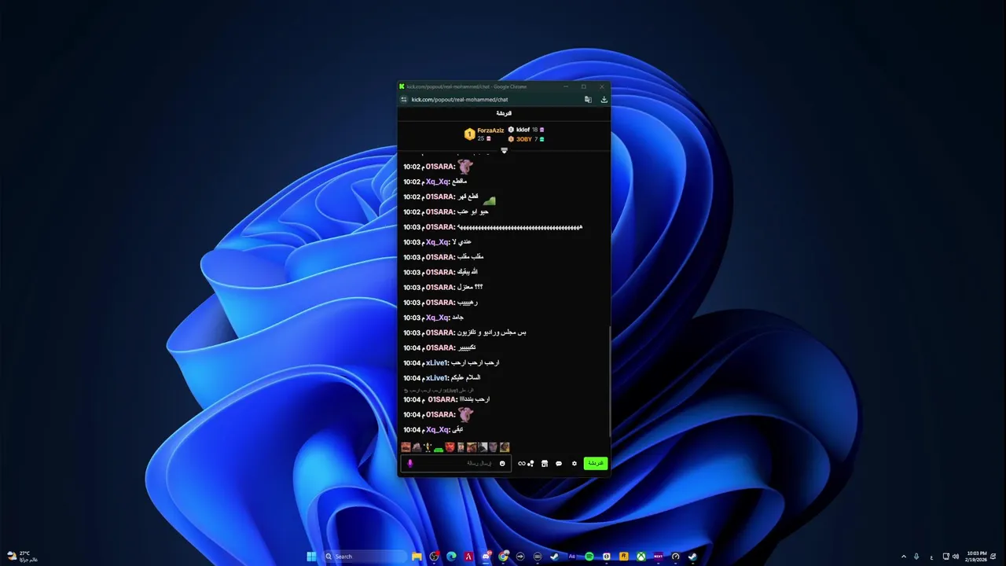Open Rockstar Games Launcher from taskbar
This screenshot has height=566, width=1006.
624,557
